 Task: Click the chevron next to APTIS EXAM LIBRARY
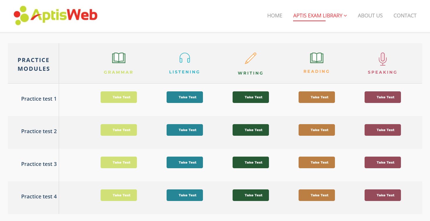coord(345,16)
